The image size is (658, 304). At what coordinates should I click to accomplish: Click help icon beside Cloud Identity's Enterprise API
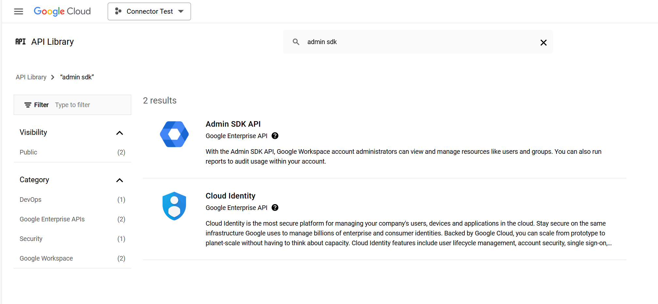pos(275,208)
